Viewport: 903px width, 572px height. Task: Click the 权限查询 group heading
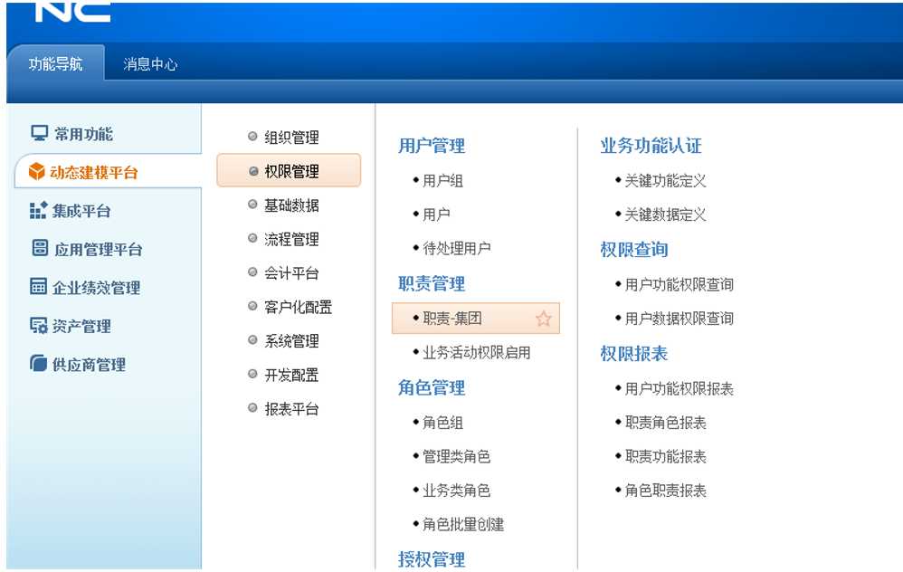coord(634,250)
